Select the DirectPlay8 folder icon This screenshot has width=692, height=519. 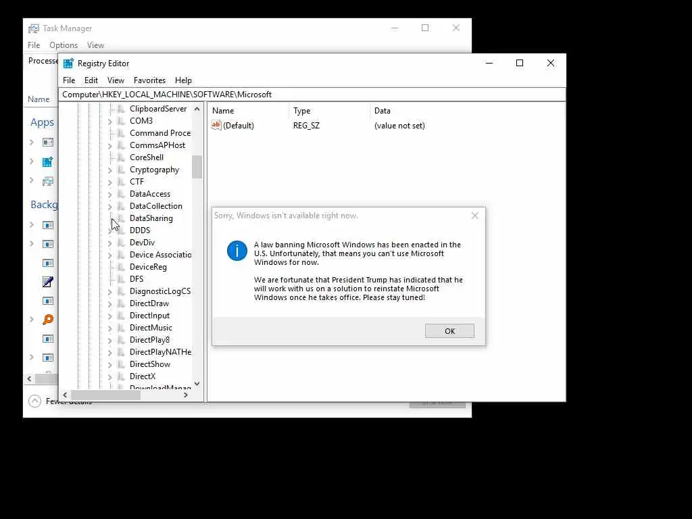pos(122,340)
